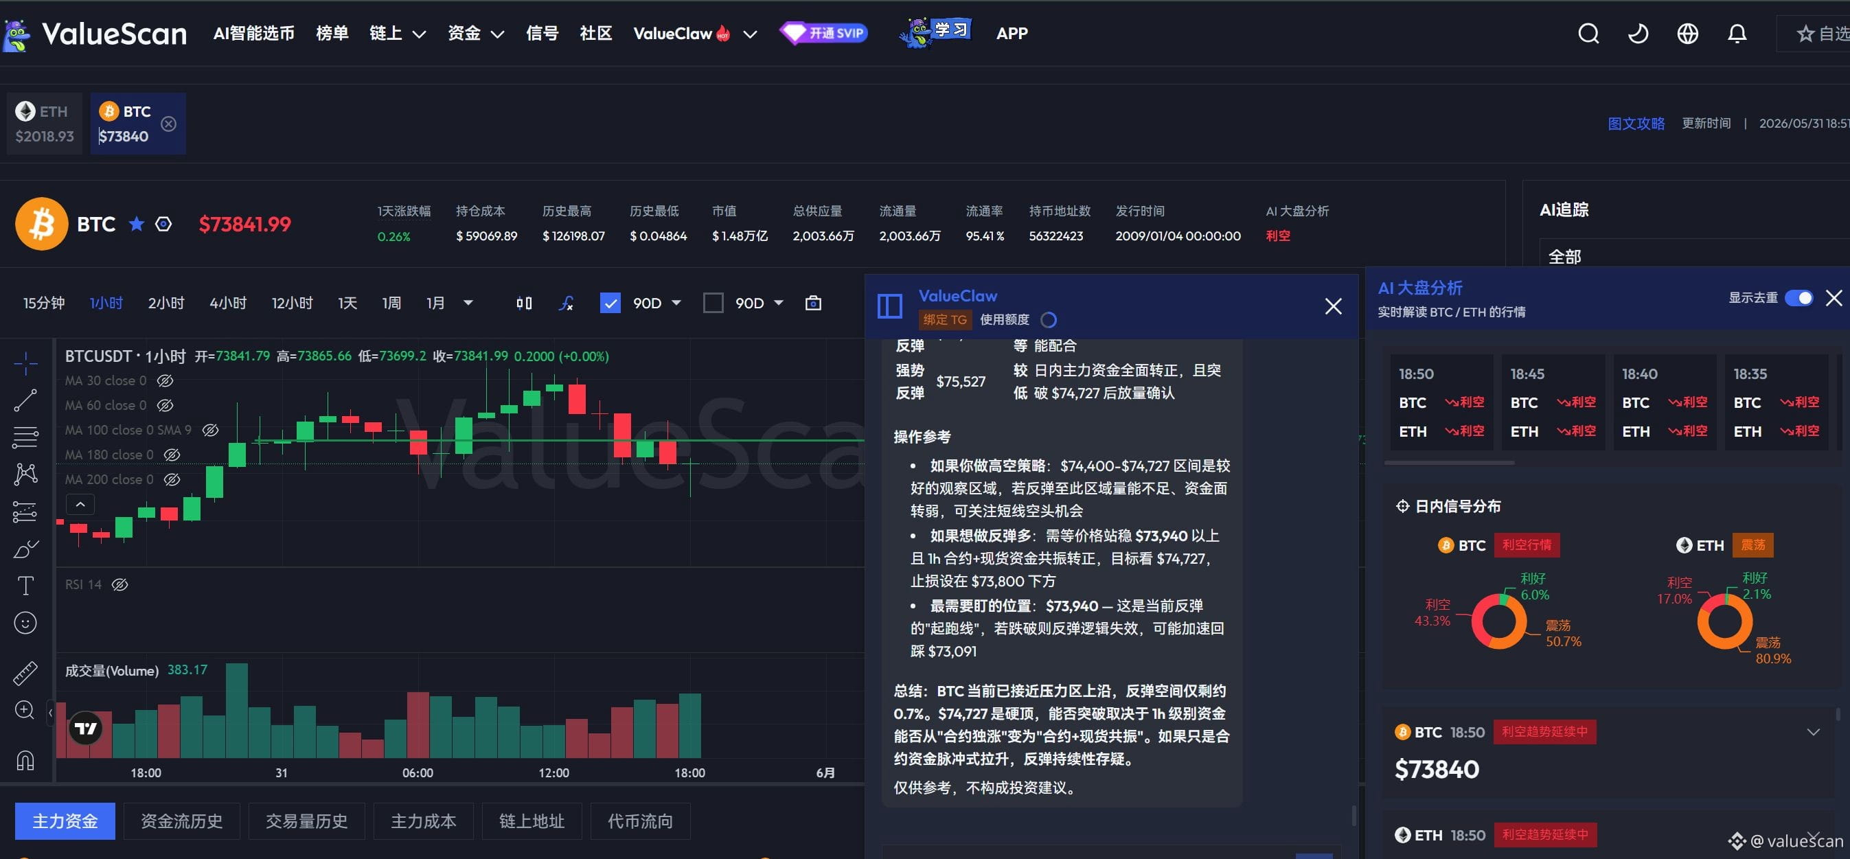
Task: Select the 15分钟 timeframe
Action: (44, 303)
